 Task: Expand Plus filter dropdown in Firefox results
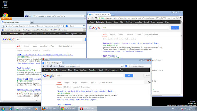(x=53, y=46)
